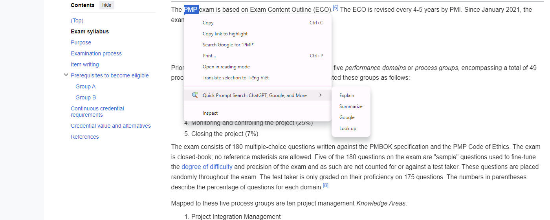Open citation [8] footnote
Viewport: 550px width, 220px height.
coord(326,185)
